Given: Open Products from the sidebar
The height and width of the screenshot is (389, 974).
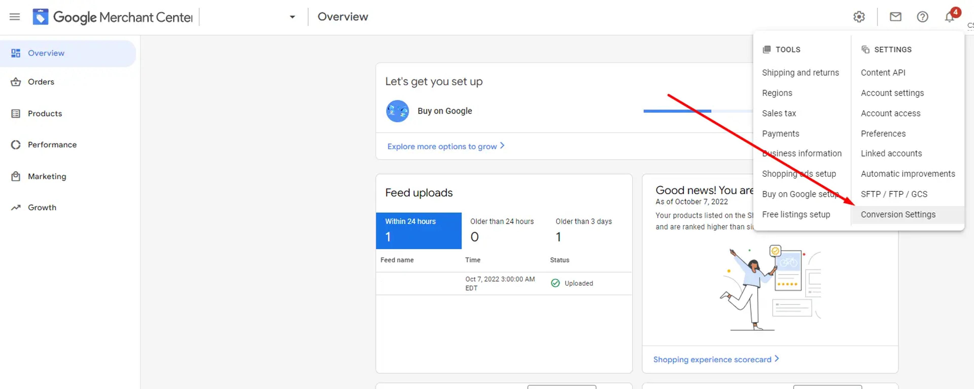Looking at the screenshot, I should click(x=45, y=113).
